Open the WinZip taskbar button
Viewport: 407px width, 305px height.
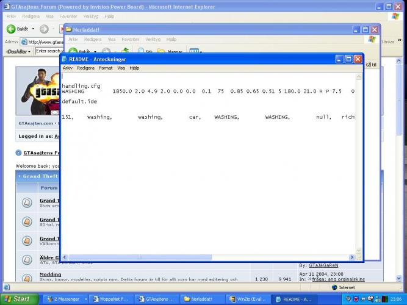(x=247, y=299)
